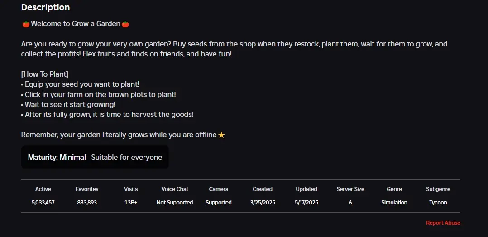Image resolution: width=488 pixels, height=237 pixels.
Task: Click the Active players count 5,033,457
Action: pyautogui.click(x=43, y=203)
